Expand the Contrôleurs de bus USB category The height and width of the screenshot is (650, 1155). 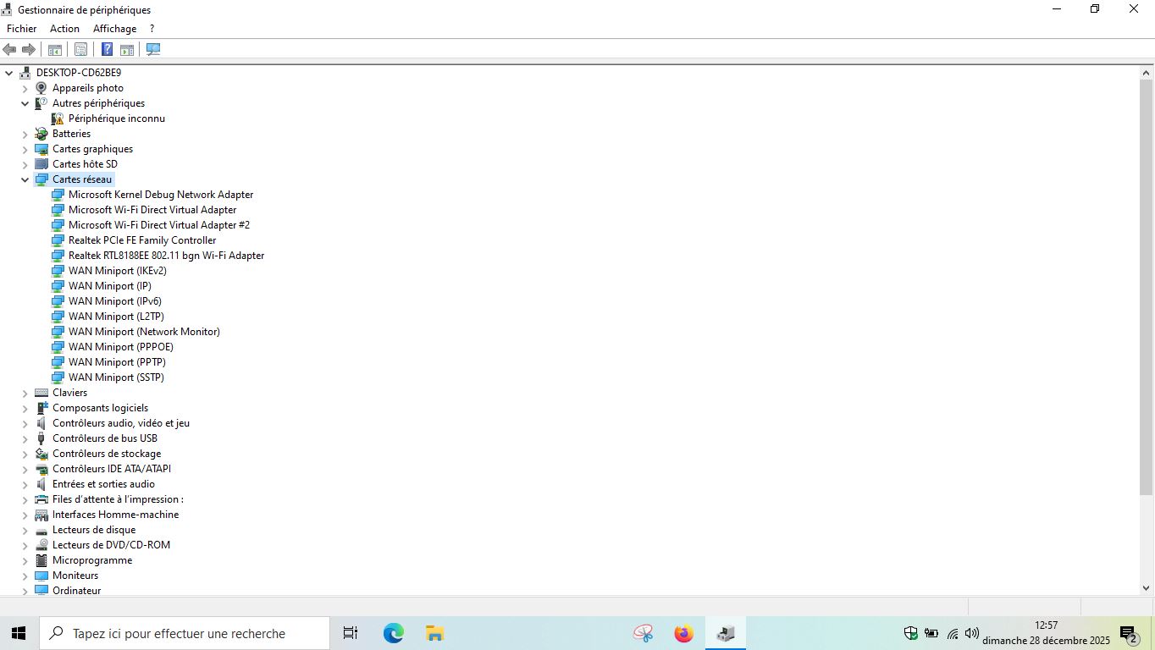[25, 438]
